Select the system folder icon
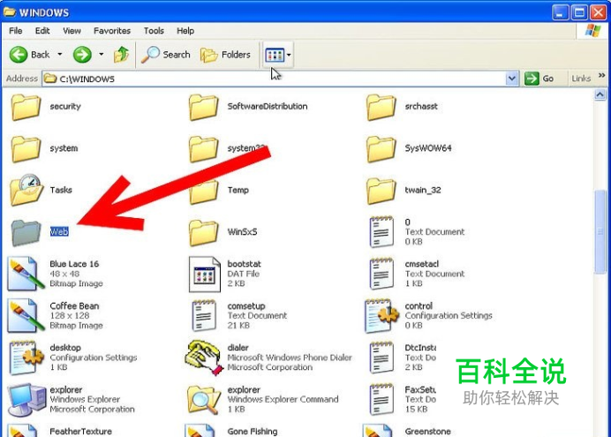This screenshot has height=437, width=611. (x=26, y=149)
